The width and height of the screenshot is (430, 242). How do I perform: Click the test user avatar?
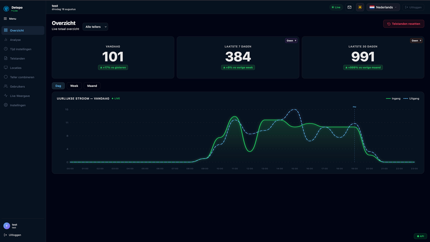[x=6, y=226]
